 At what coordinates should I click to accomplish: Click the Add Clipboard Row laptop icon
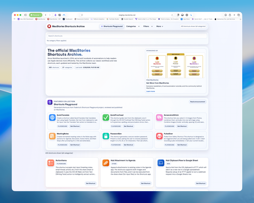pyautogui.click(x=161, y=163)
